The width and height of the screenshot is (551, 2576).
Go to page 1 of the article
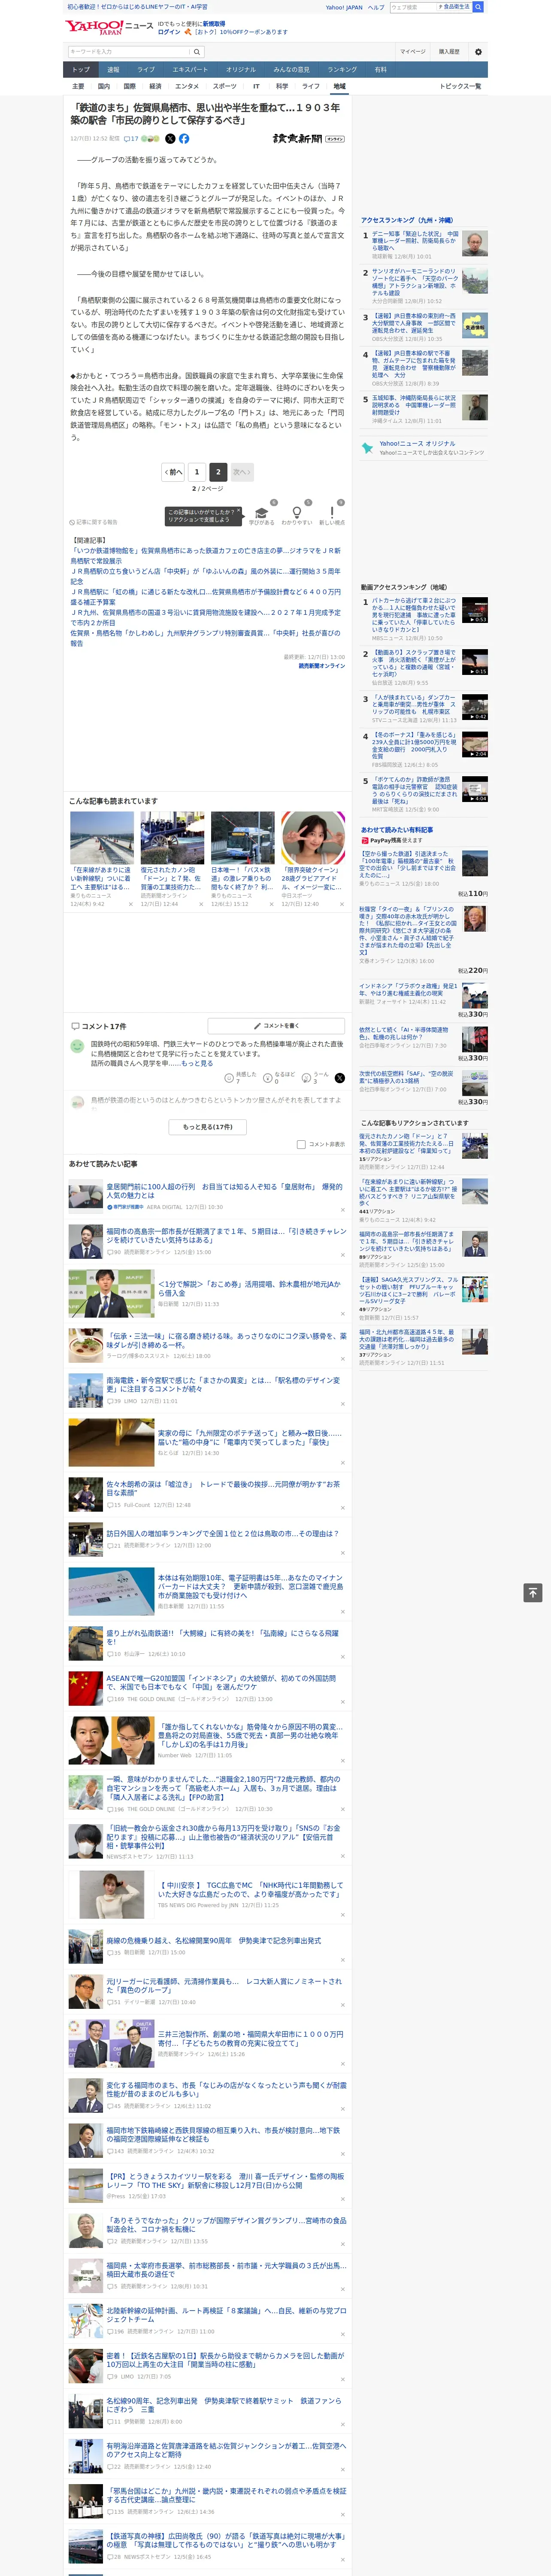tap(196, 472)
